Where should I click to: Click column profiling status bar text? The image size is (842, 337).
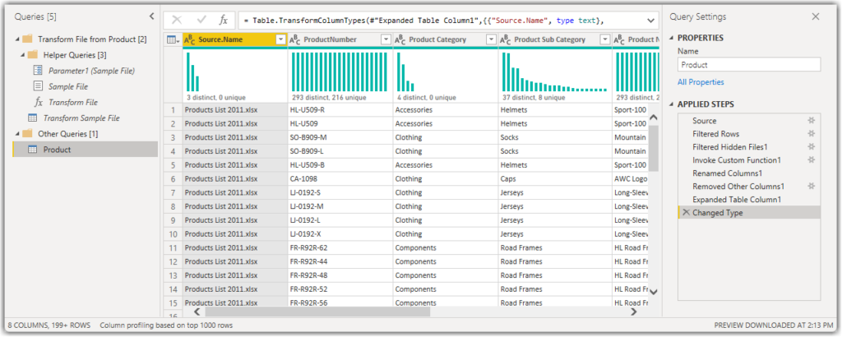(166, 325)
